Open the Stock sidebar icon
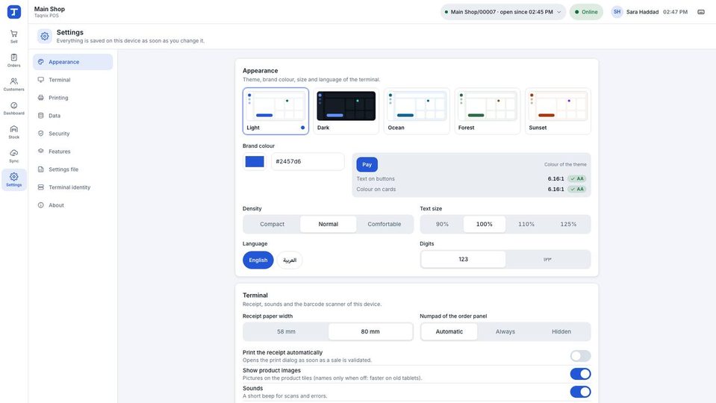The height and width of the screenshot is (403, 716). [x=13, y=132]
